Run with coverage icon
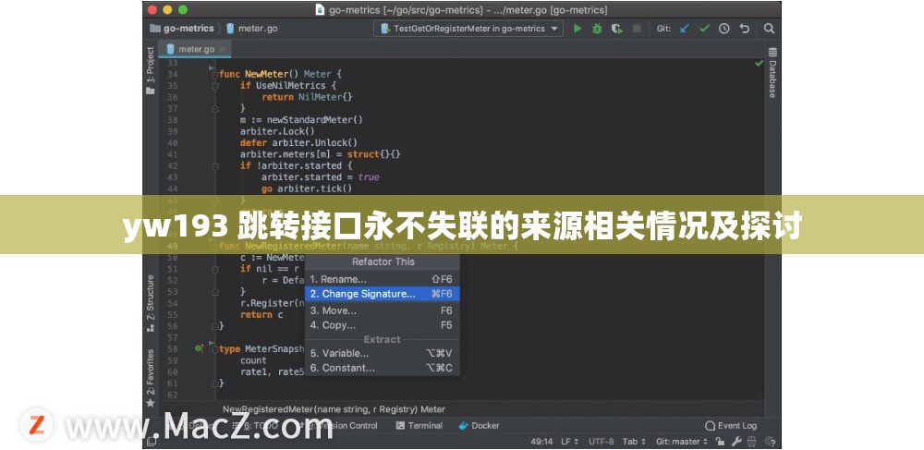 coord(617,29)
